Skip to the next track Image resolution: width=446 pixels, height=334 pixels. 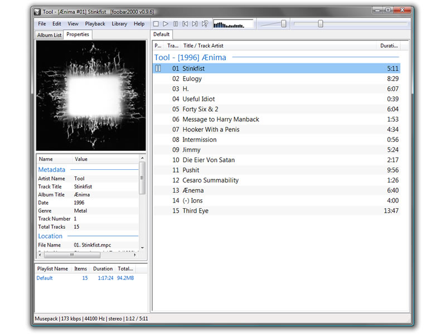(x=195, y=24)
